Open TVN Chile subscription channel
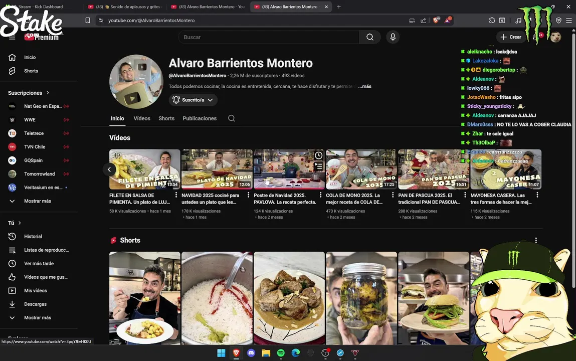Viewport: 576px width, 361px height. (x=39, y=147)
